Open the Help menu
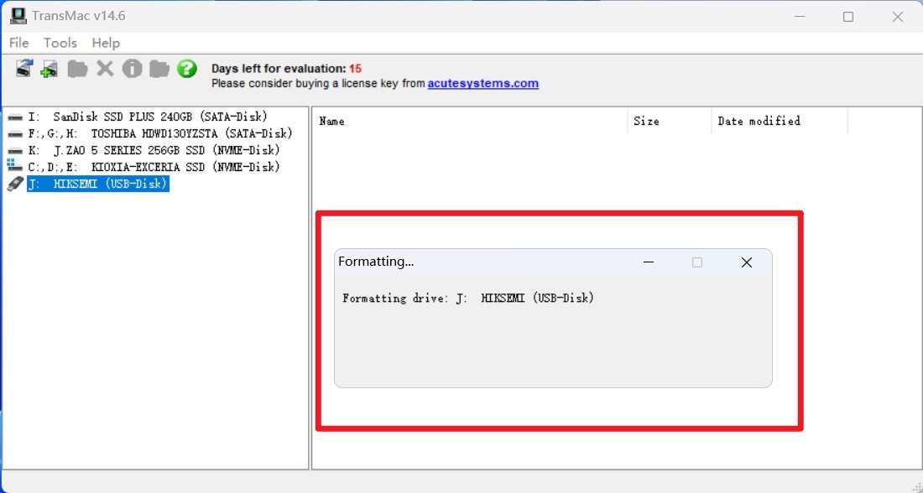Image resolution: width=923 pixels, height=493 pixels. (106, 43)
